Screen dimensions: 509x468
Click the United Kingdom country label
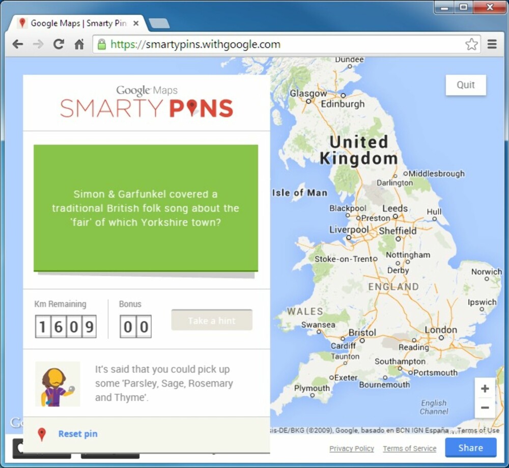(x=359, y=150)
